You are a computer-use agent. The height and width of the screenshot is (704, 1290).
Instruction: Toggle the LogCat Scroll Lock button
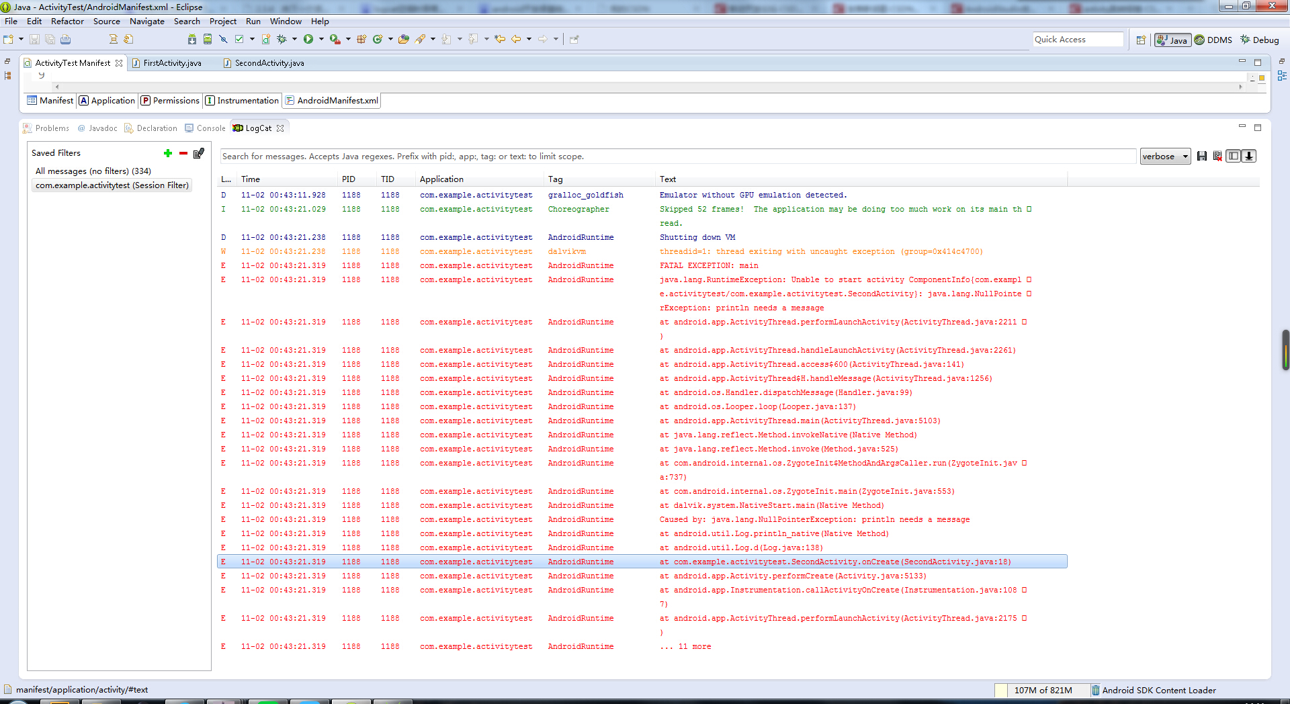coord(1249,157)
